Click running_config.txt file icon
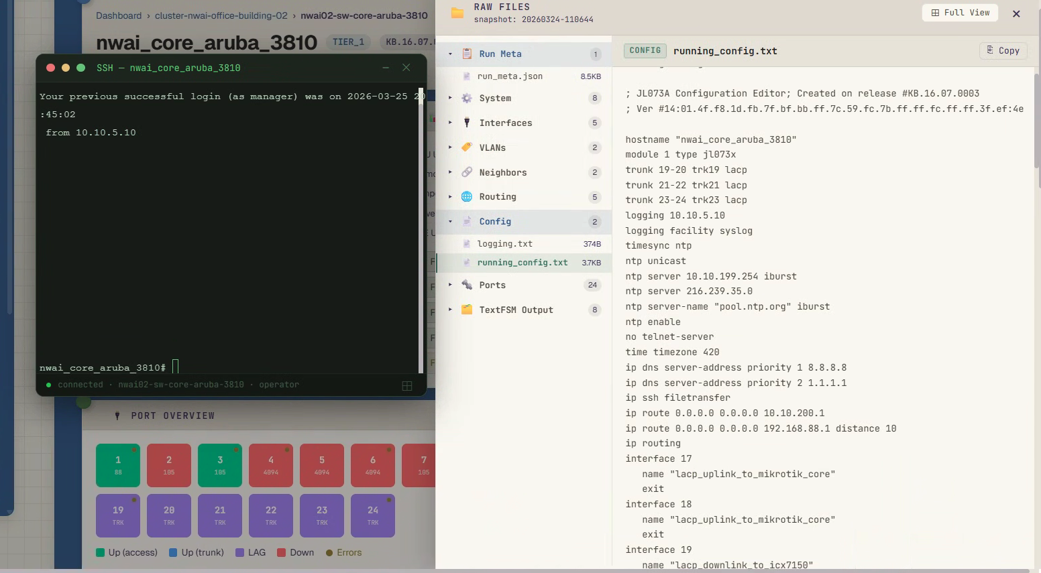This screenshot has width=1041, height=573. click(x=467, y=263)
